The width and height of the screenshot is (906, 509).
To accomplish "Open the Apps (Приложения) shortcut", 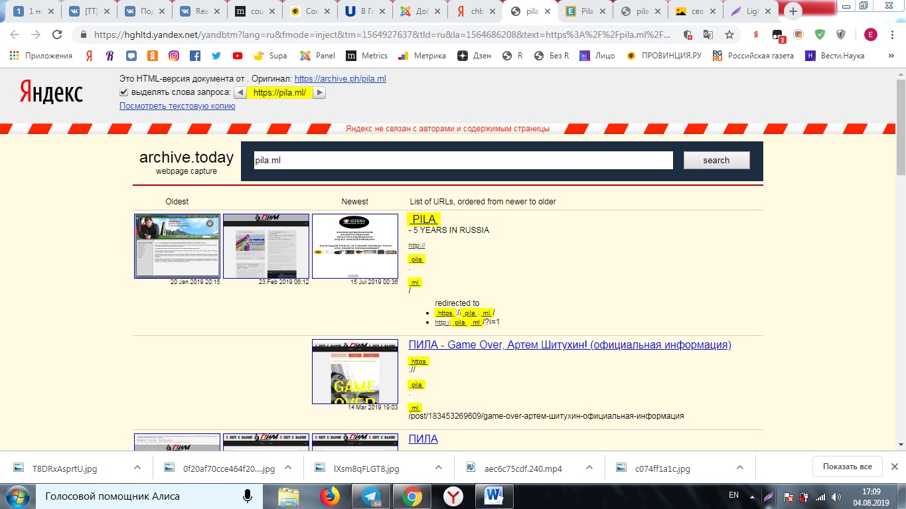I will (41, 56).
